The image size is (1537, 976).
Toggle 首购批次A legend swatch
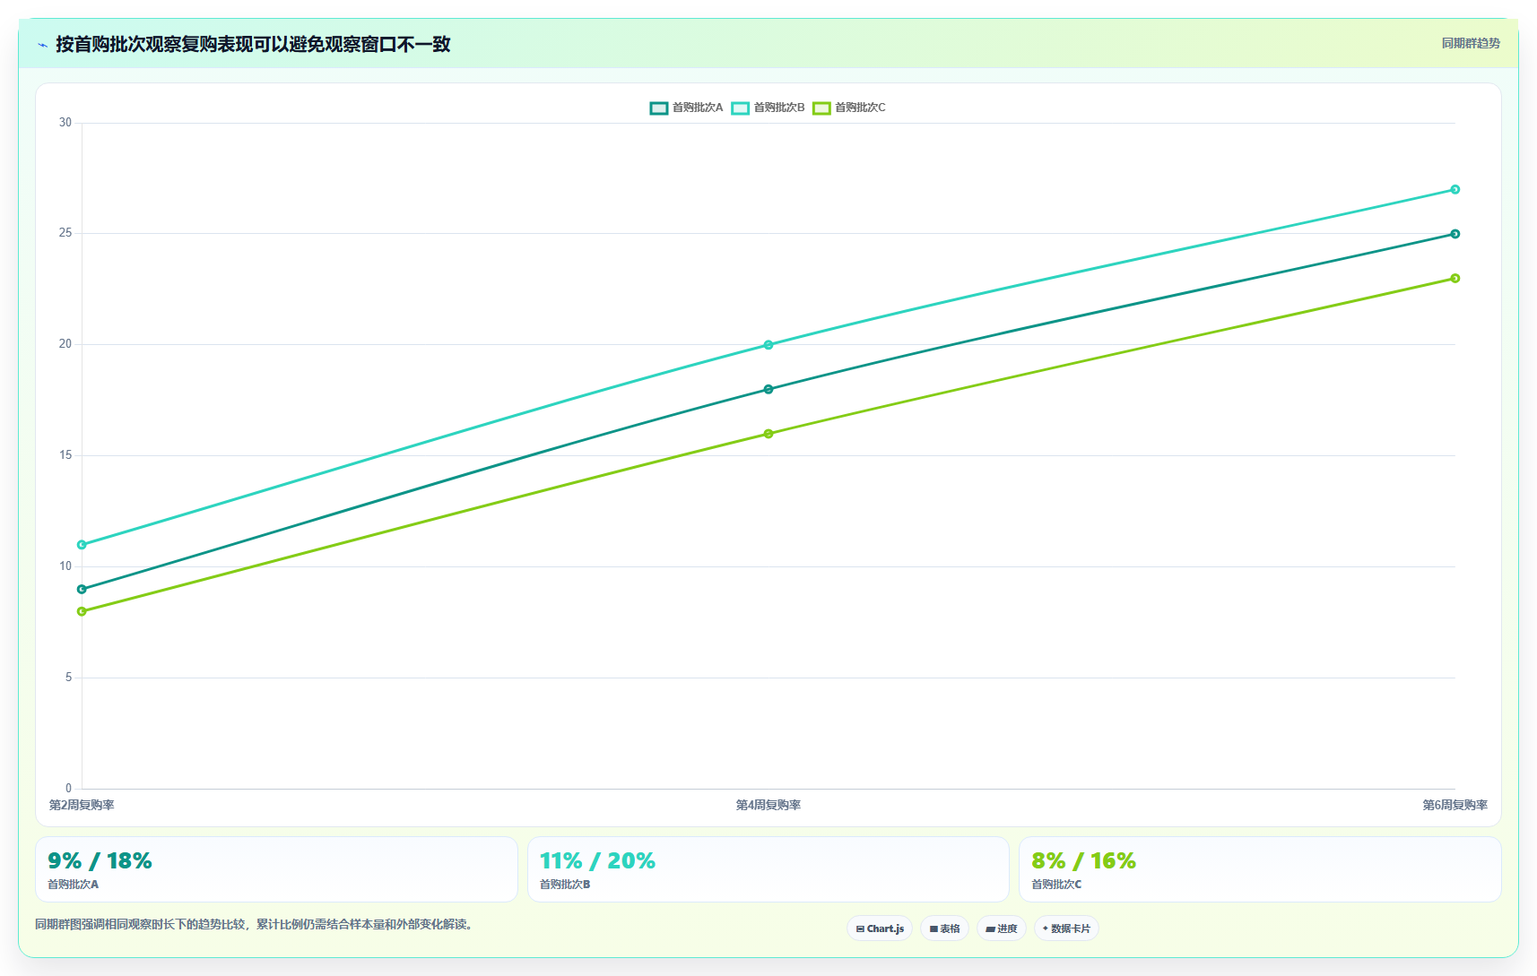click(x=659, y=108)
